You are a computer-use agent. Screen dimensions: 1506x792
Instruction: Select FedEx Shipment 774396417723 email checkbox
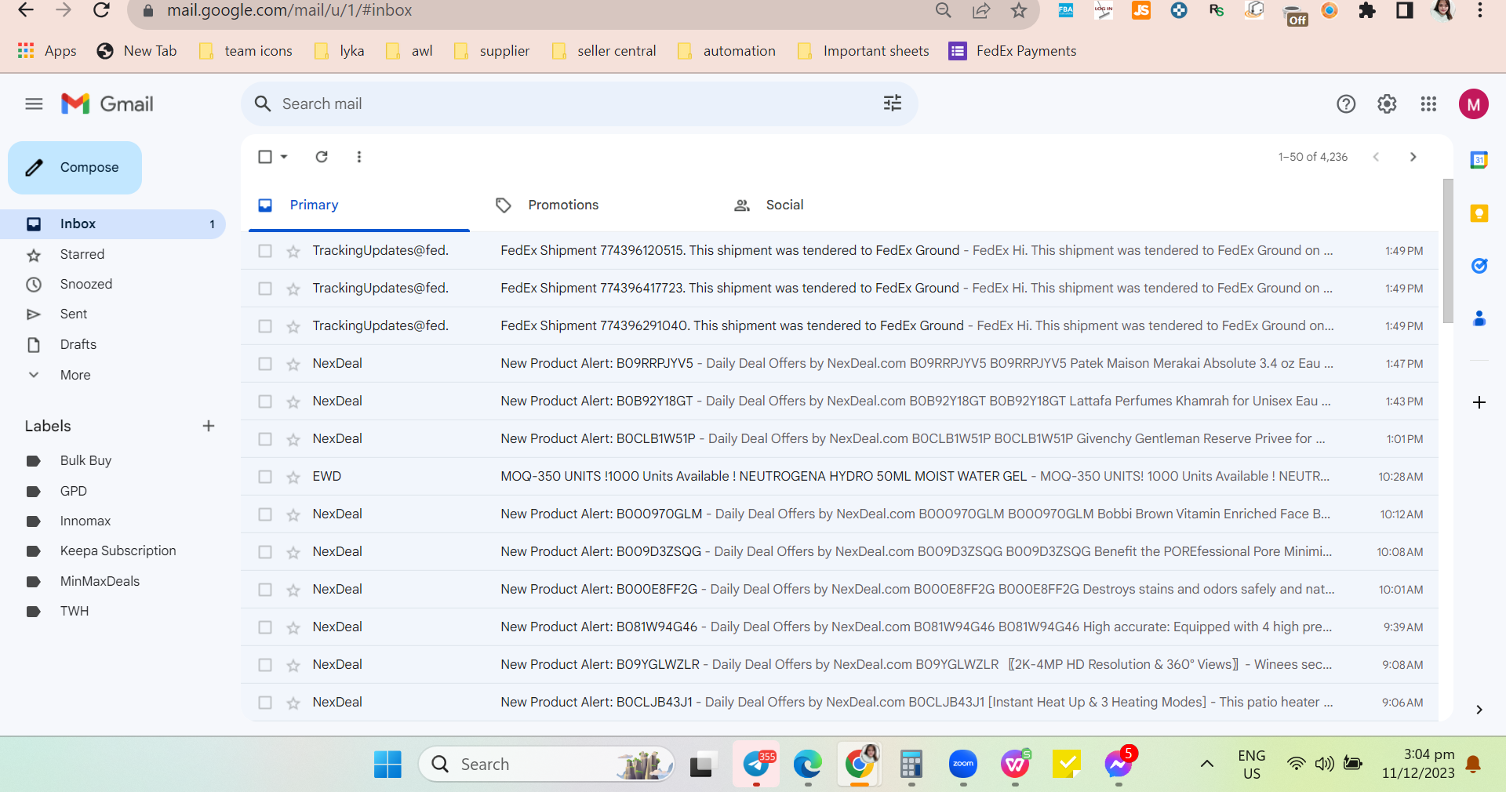[x=265, y=289]
